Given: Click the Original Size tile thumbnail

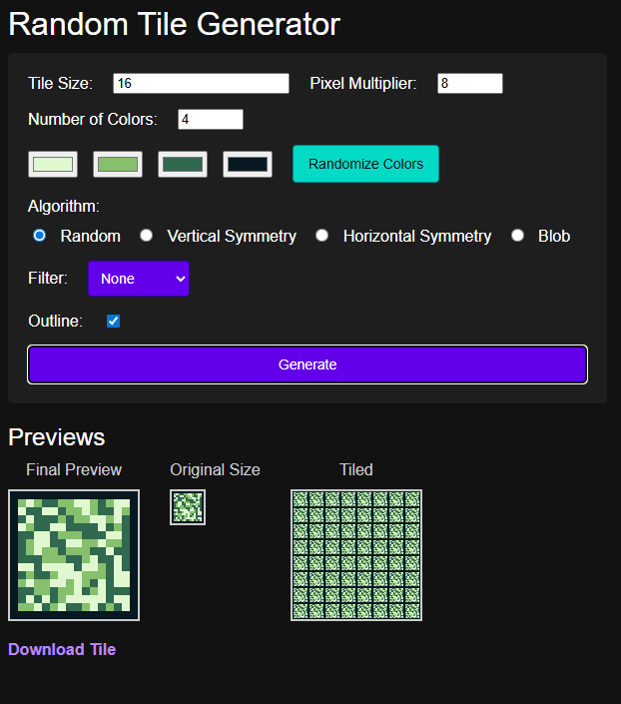Looking at the screenshot, I should click(188, 507).
